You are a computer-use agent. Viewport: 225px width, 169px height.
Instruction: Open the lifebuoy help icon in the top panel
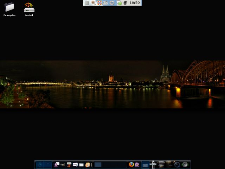tap(99, 3)
